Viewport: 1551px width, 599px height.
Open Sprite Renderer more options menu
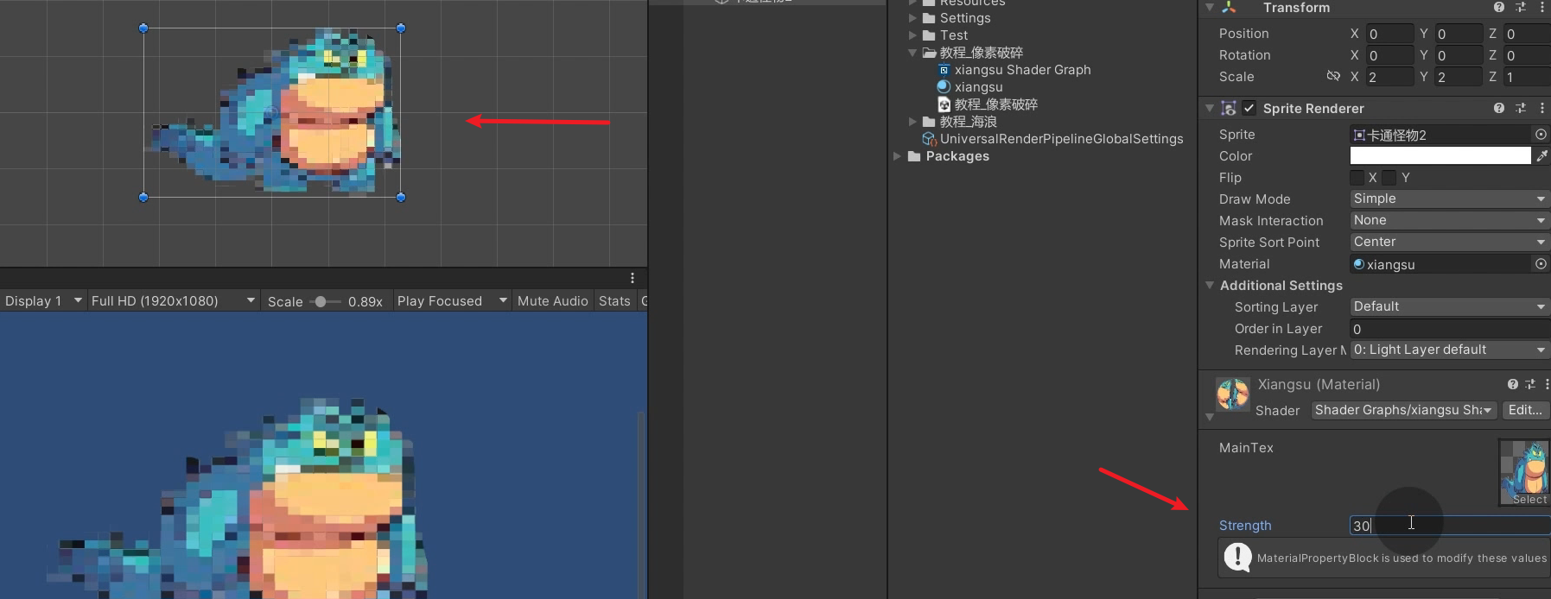(1542, 108)
